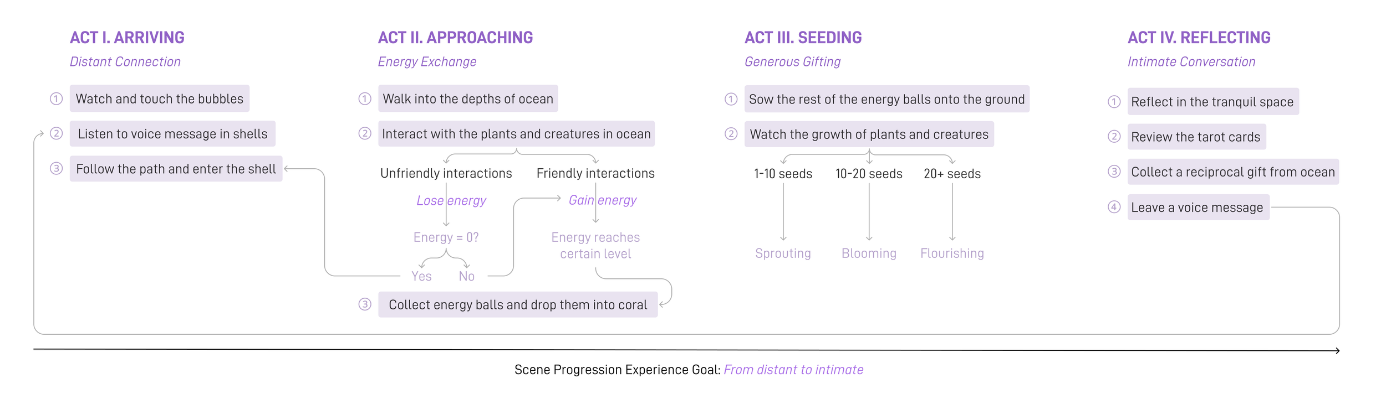1386x394 pixels.
Task: Select the Walk into the depths of ocean box
Action: (x=468, y=98)
